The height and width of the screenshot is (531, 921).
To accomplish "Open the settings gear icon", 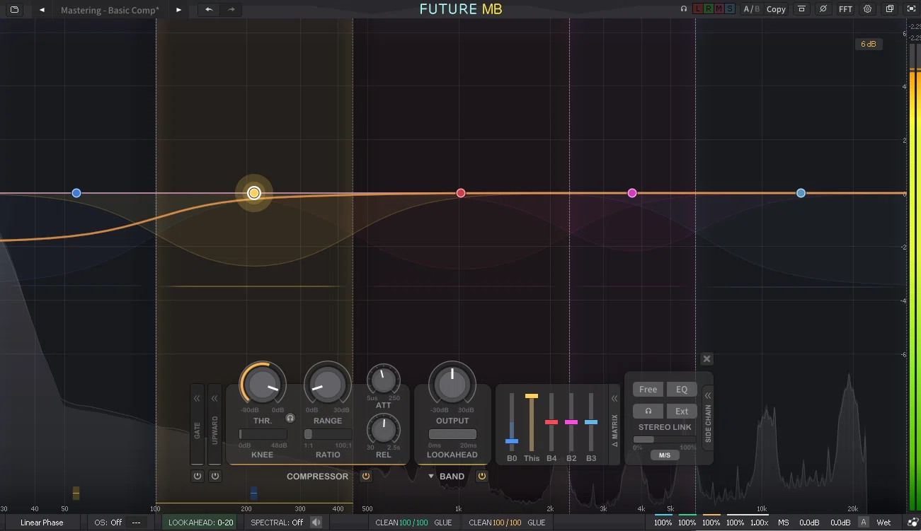I will coord(867,9).
